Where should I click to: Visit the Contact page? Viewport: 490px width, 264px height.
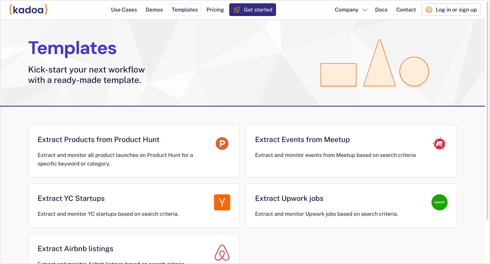(x=406, y=10)
